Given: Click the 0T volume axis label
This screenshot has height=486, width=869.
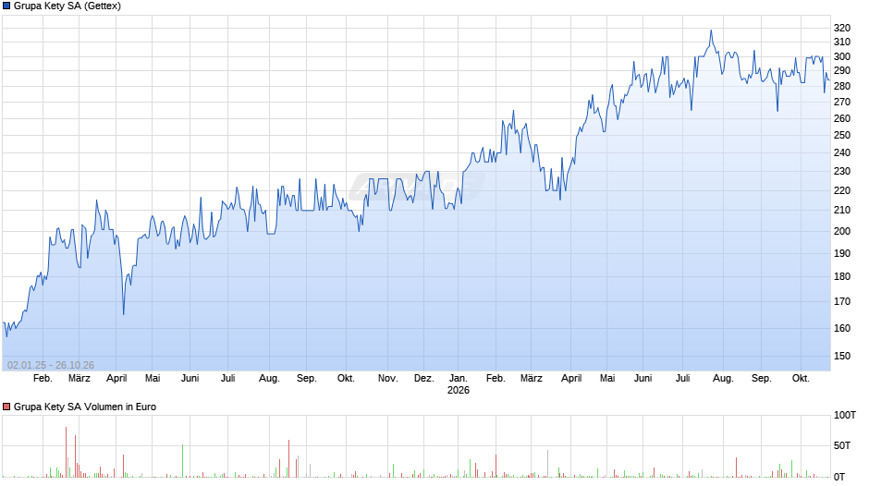Looking at the screenshot, I should [x=839, y=477].
